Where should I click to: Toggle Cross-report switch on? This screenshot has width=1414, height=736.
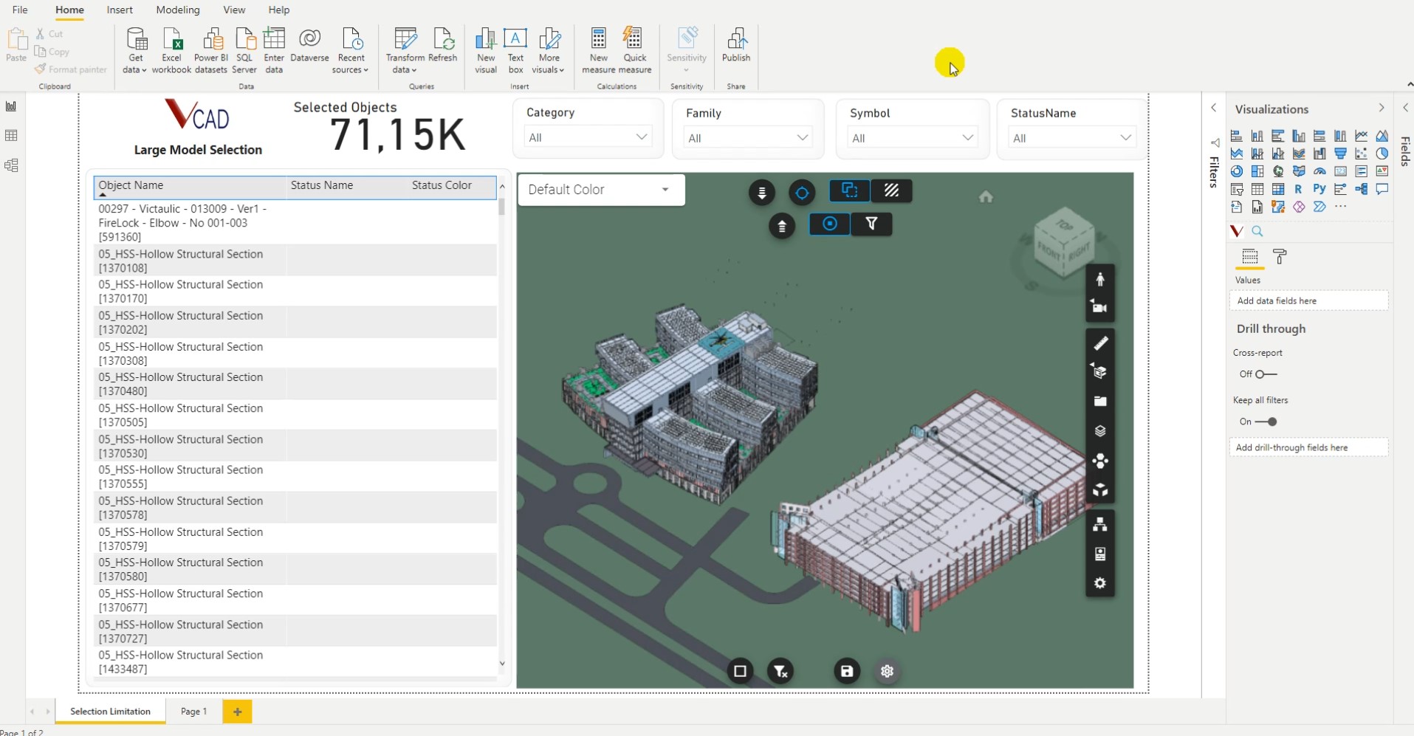pos(1266,374)
